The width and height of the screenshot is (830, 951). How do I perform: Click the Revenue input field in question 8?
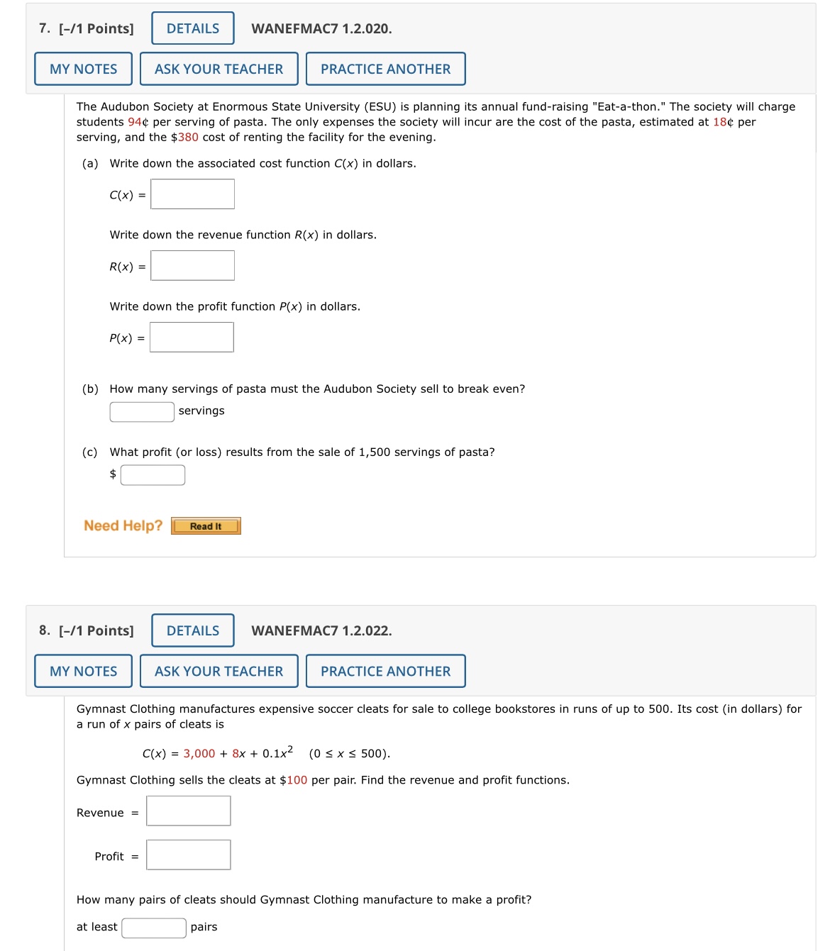coord(188,811)
